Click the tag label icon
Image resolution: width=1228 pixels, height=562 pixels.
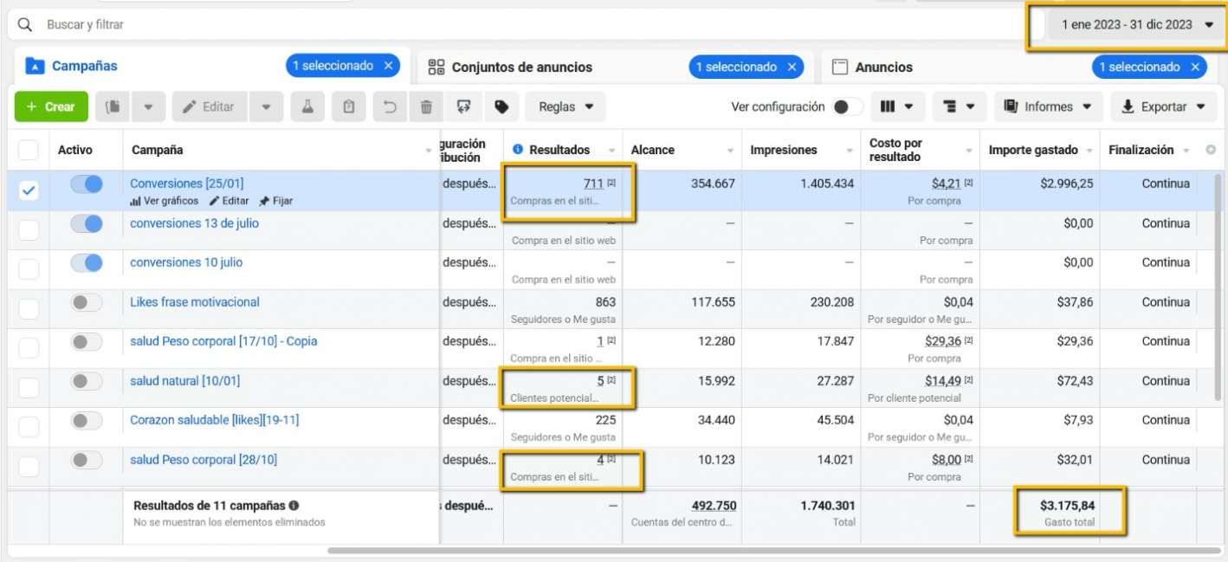coord(501,107)
